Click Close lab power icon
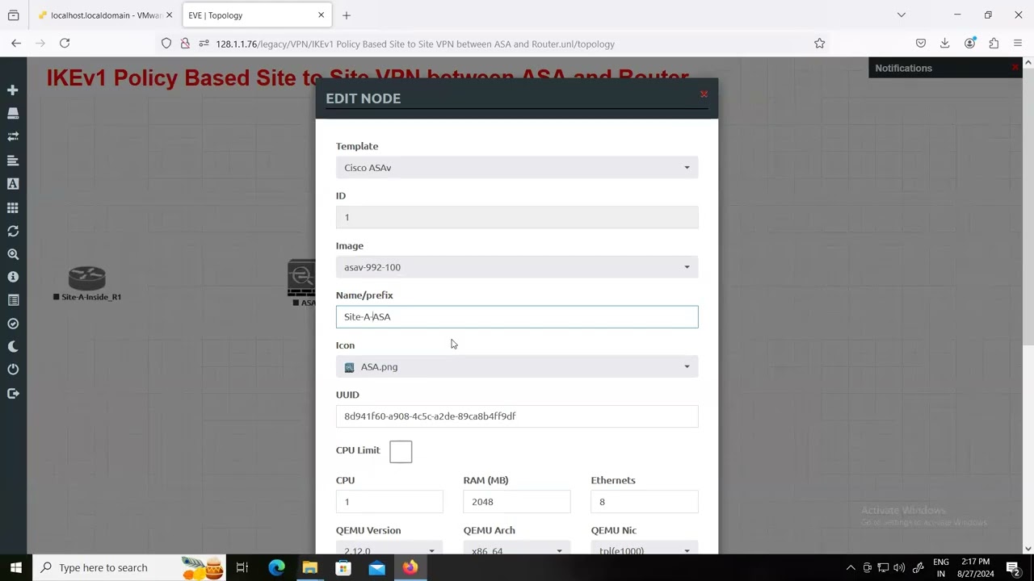The width and height of the screenshot is (1034, 581). click(x=13, y=370)
